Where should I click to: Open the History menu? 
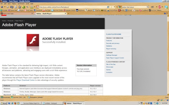[x=14, y=4]
